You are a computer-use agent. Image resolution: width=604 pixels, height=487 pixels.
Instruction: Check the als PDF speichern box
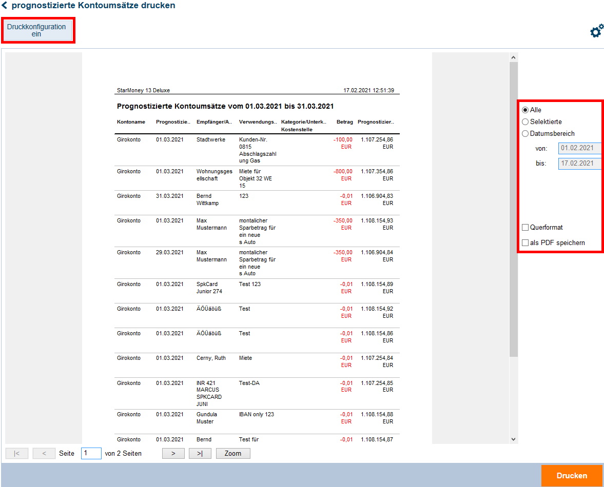point(525,243)
